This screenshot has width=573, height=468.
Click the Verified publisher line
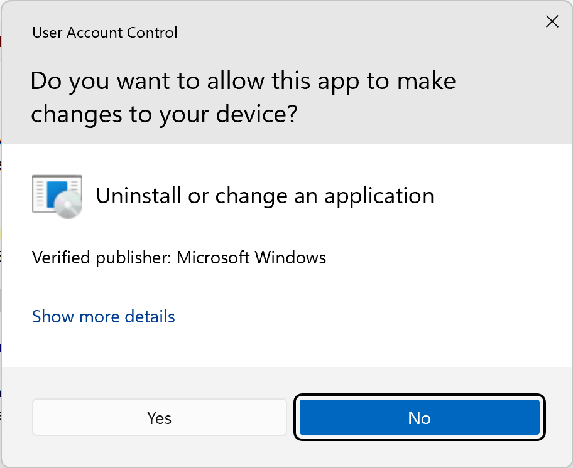(178, 257)
